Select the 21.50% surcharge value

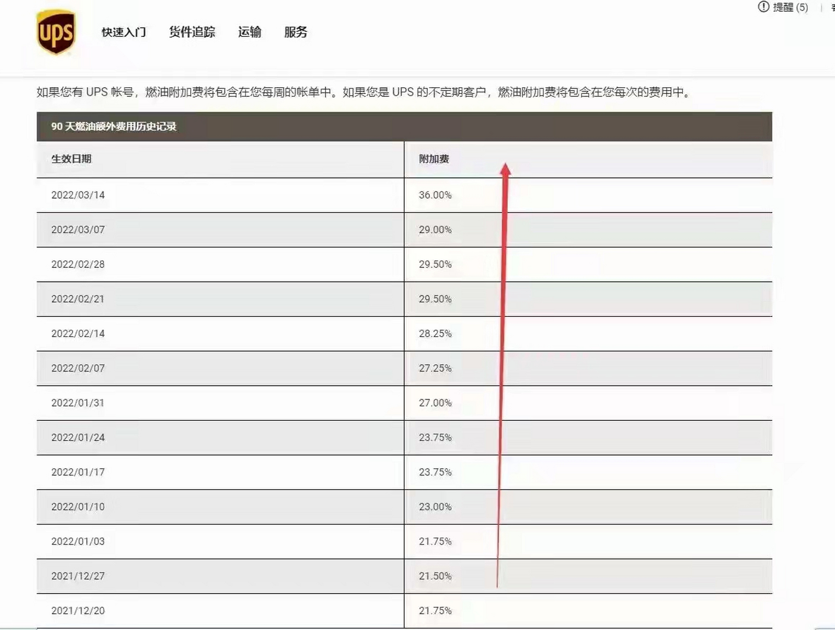coord(435,576)
